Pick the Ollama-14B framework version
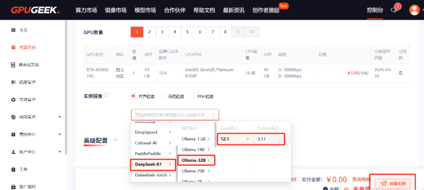Screen dimensions: 424x190 pos(196,149)
